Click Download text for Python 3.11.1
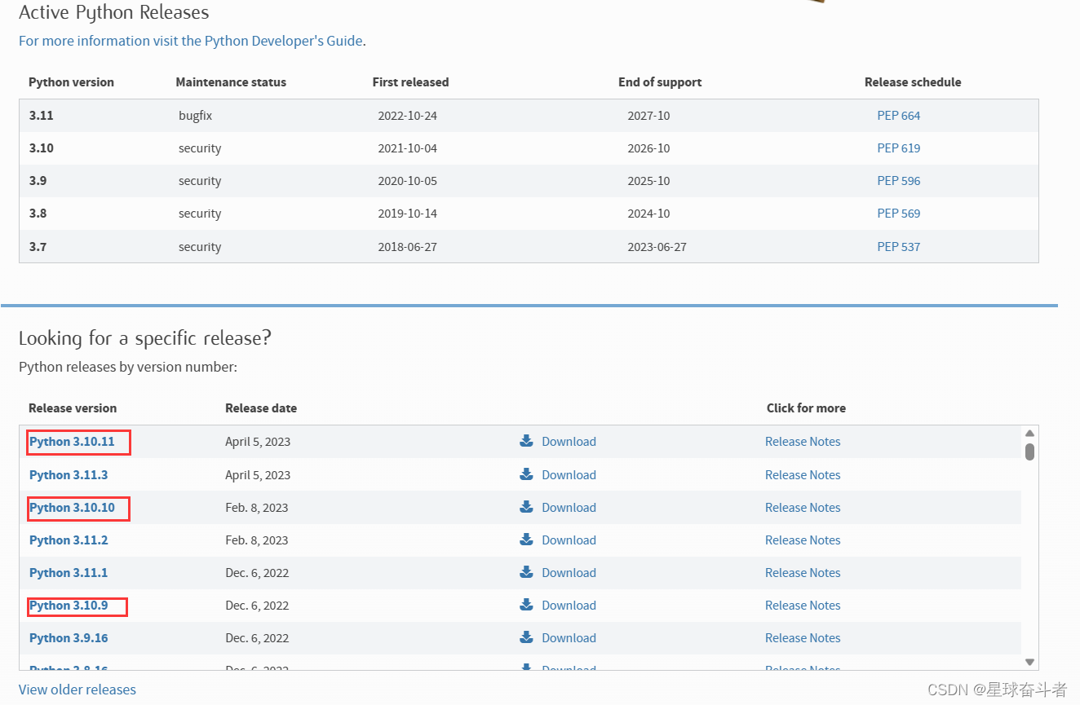Viewport: 1080px width, 705px height. 569,572
